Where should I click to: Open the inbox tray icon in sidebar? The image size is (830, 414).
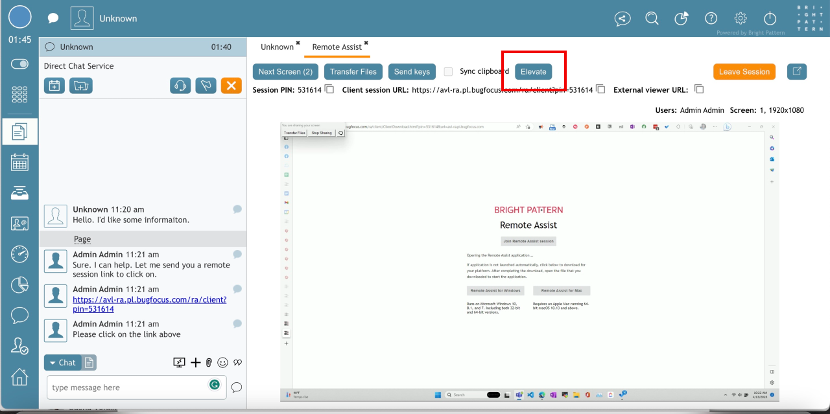[x=20, y=193]
